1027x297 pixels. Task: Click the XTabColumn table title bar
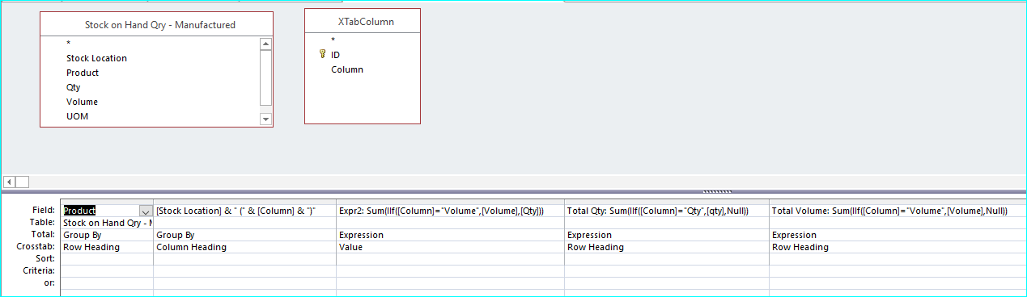pos(363,22)
